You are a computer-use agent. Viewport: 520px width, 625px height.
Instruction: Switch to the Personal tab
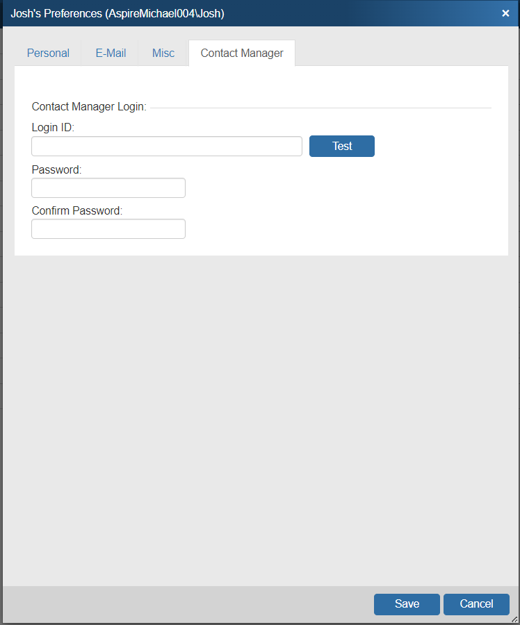[x=48, y=53]
